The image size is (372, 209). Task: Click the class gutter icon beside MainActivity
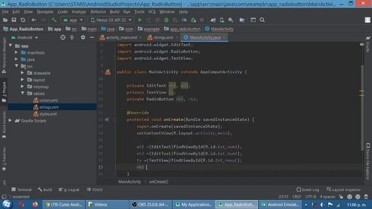[x=108, y=72]
